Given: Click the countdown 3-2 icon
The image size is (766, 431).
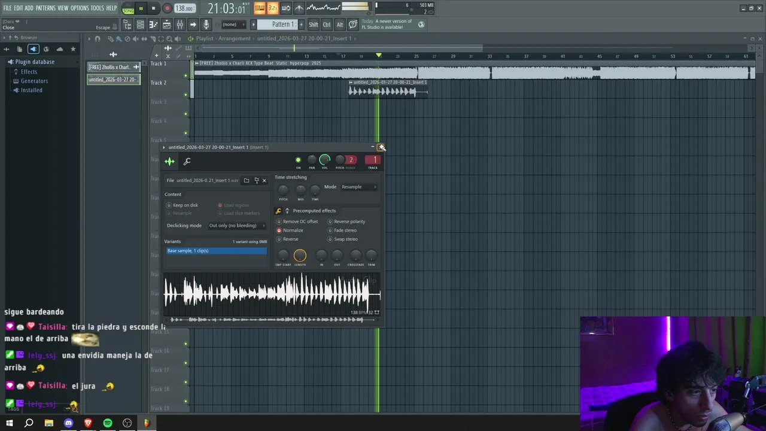Looking at the screenshot, I should click(x=273, y=8).
